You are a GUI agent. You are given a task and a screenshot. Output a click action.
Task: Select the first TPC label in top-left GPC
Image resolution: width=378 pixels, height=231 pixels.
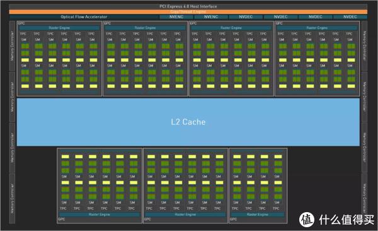23,34
